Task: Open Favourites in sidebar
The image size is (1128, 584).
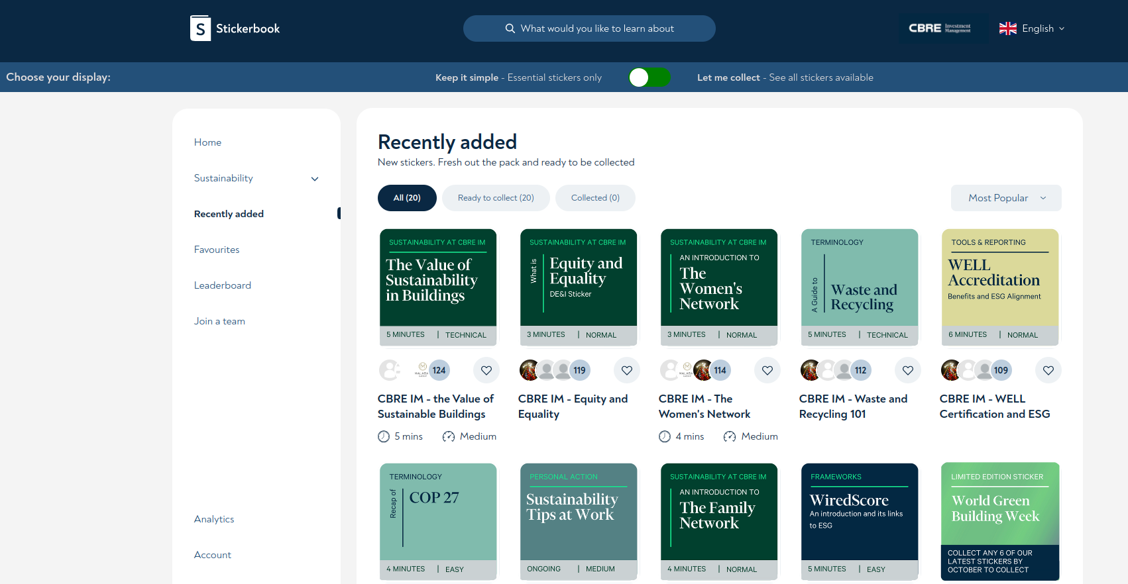Action: click(x=217, y=250)
